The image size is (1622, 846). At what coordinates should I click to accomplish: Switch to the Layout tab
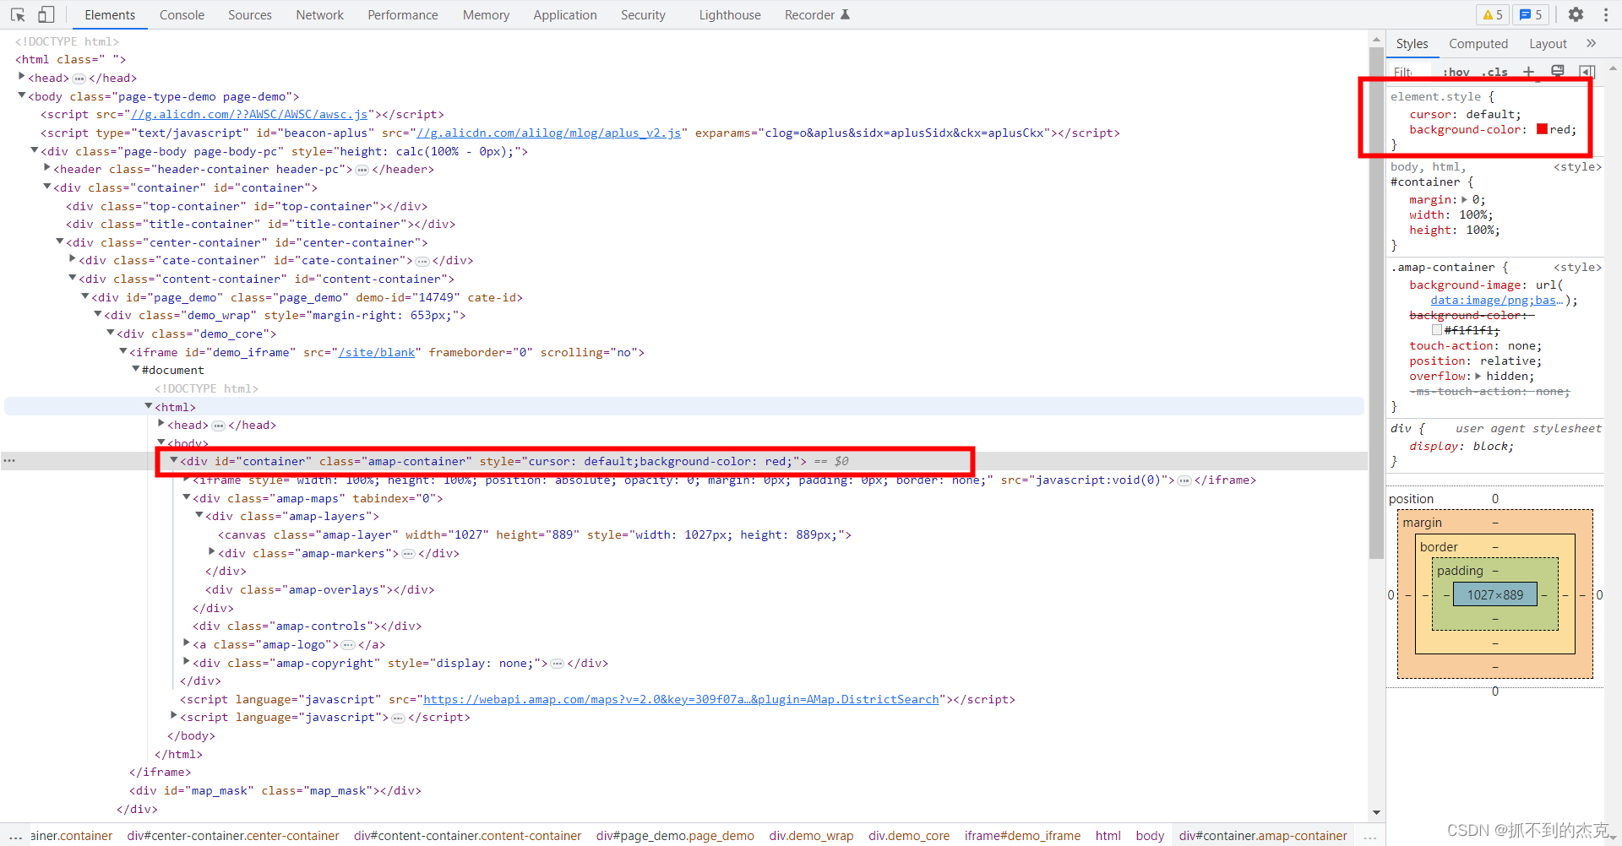click(x=1548, y=43)
